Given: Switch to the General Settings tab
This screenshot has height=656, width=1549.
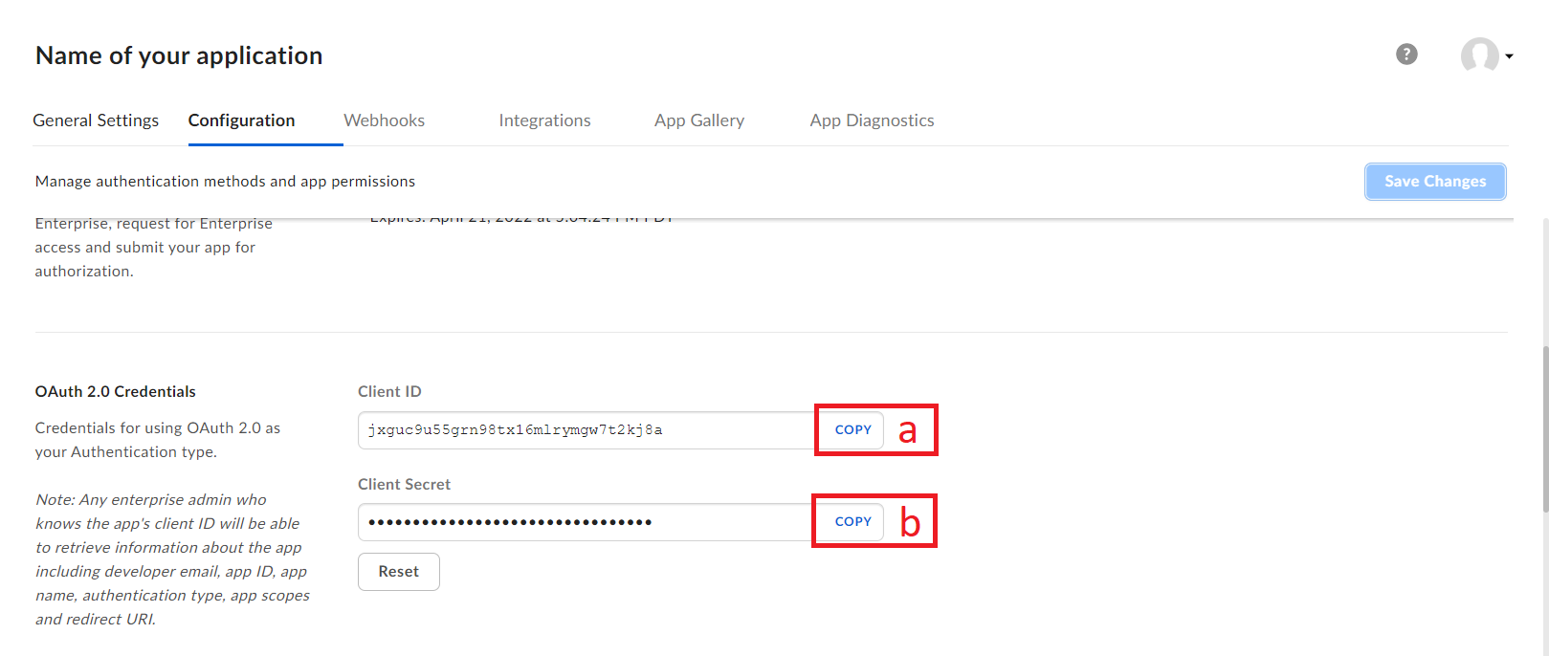Looking at the screenshot, I should (x=96, y=120).
